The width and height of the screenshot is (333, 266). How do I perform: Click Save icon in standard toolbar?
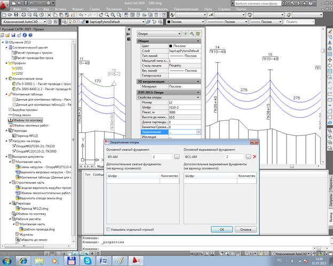16,15
